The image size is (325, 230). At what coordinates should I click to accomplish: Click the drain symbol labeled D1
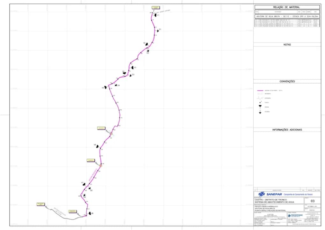[x=158, y=31]
